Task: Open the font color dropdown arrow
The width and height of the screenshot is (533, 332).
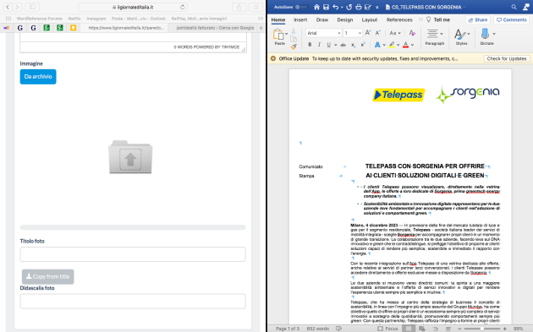Action: (412, 45)
